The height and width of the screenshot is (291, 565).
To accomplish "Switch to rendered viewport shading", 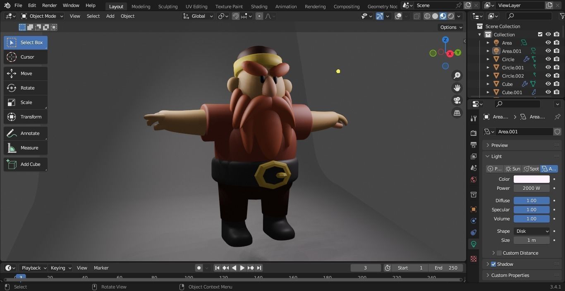I will [x=451, y=16].
